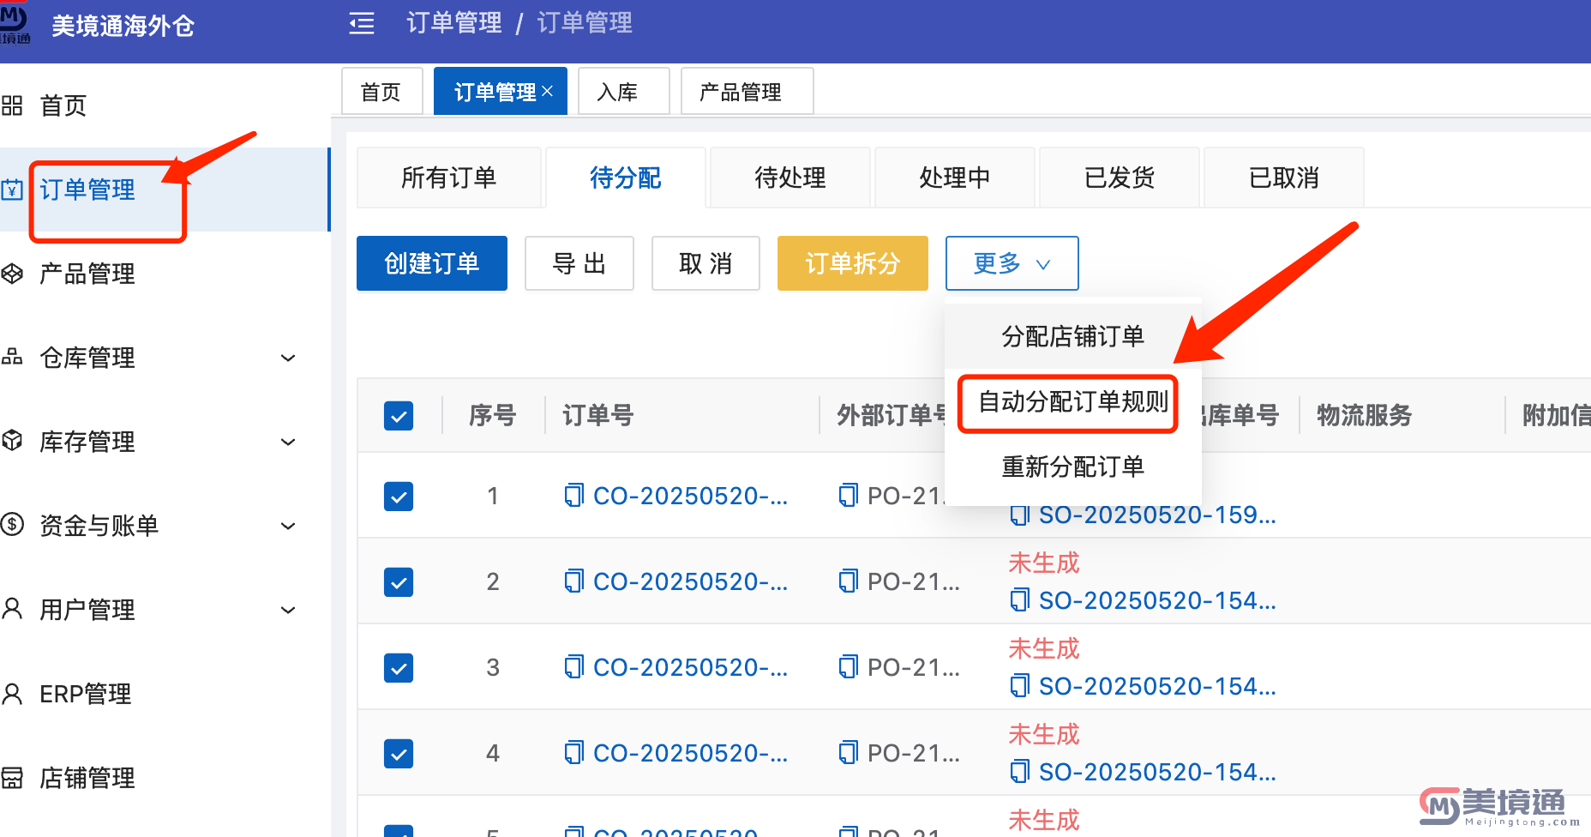Toggle the sidebar collapse hamburger icon

point(362,23)
